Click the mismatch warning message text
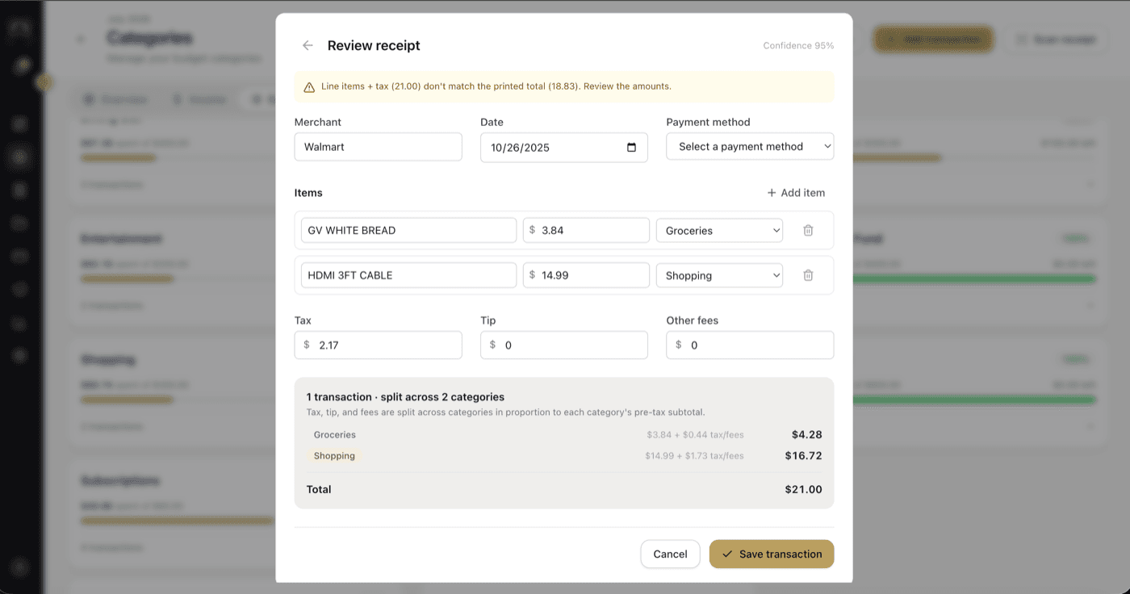 (x=496, y=86)
